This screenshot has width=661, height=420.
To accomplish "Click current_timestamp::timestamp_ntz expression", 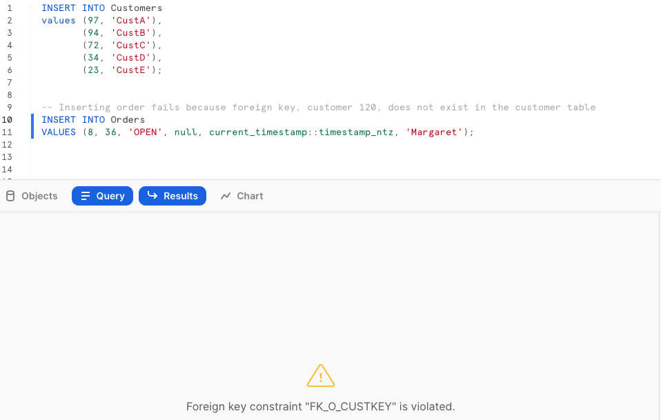I will (301, 132).
